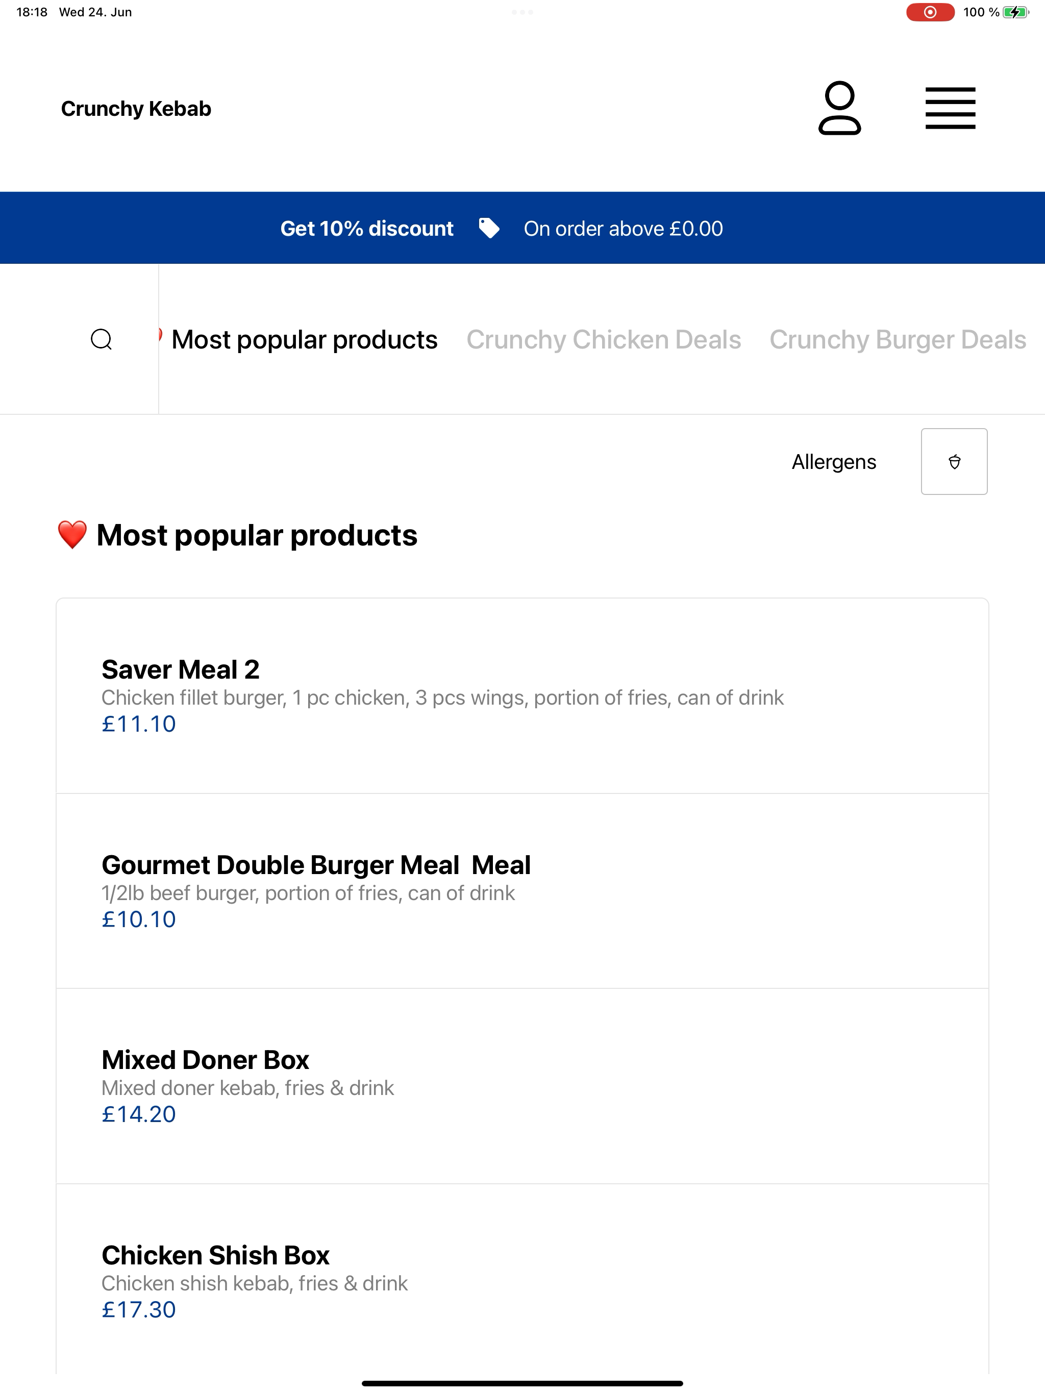This screenshot has height=1394, width=1045.
Task: Switch to Crunchy Burger Deals tab
Action: coord(898,340)
